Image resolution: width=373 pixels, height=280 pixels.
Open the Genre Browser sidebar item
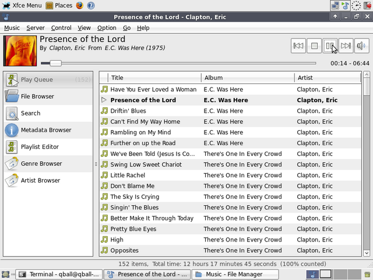(x=48, y=163)
